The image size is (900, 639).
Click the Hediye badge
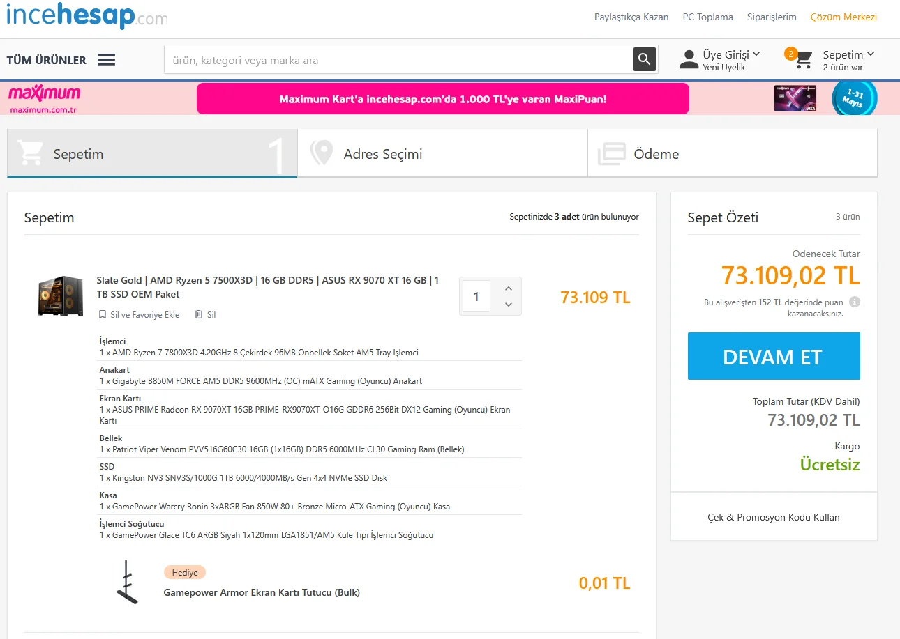(185, 573)
